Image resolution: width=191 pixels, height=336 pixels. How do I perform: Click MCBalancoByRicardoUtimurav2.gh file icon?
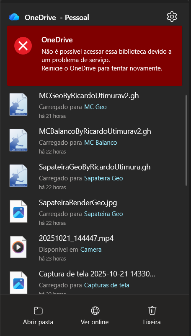coord(18,140)
